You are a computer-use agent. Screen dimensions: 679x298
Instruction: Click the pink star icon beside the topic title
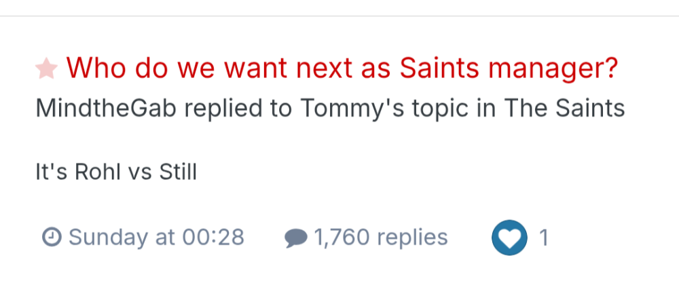coord(47,68)
